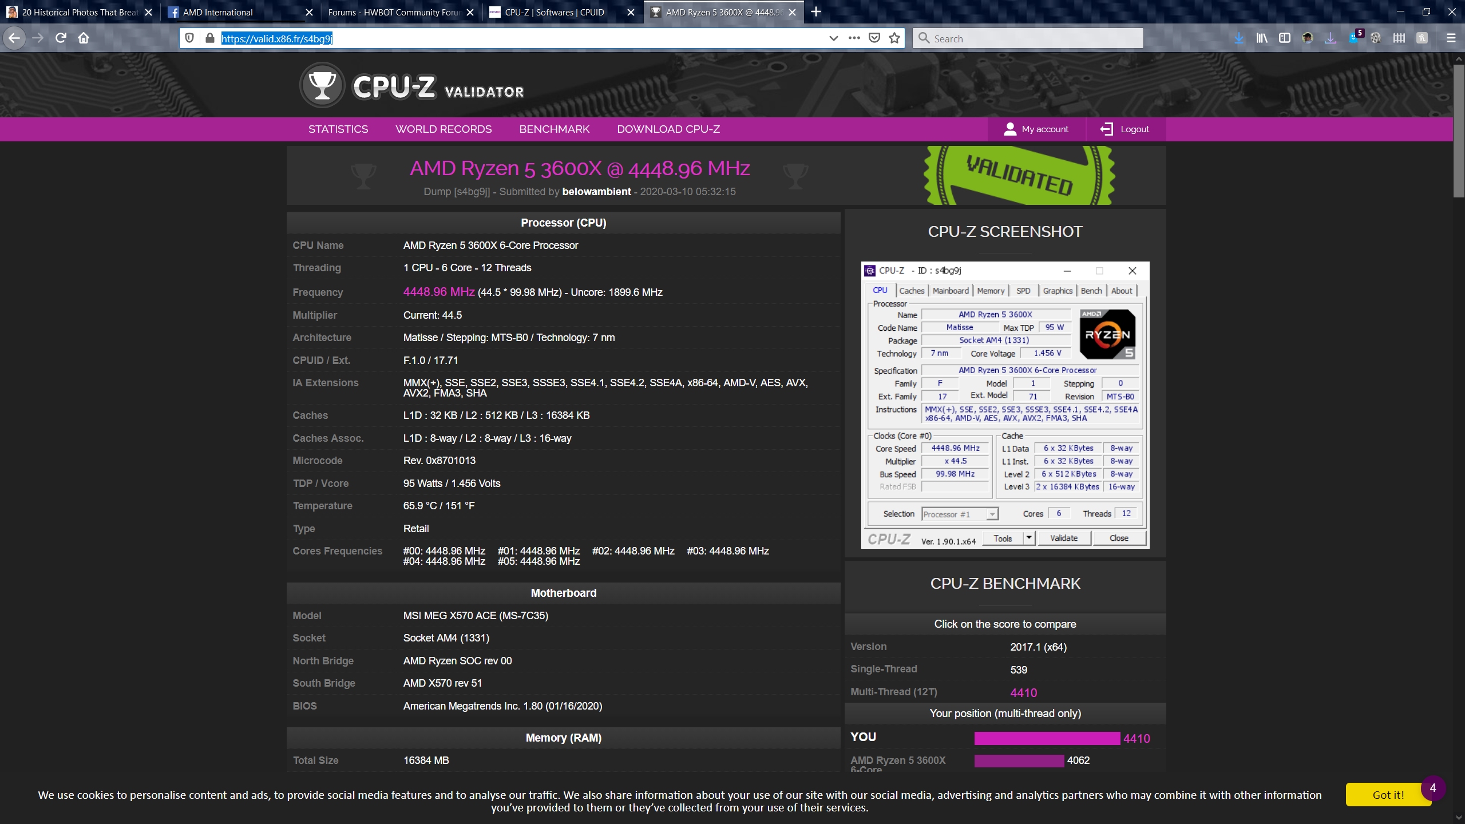Viewport: 1465px width, 824px height.
Task: Log out with the Logout button
Action: coord(1125,129)
